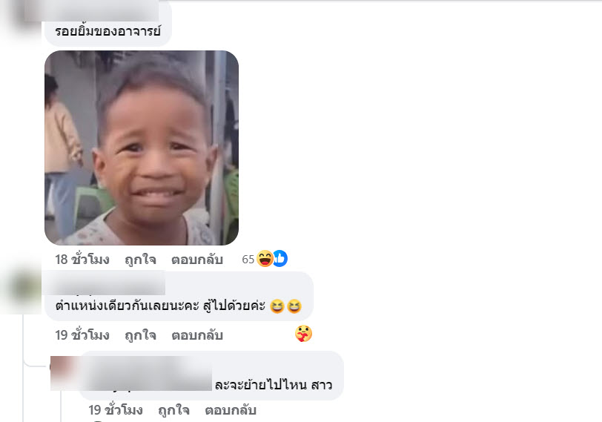Open blurred name before ละจะย้ายไปไหน สาว
The height and width of the screenshot is (422, 602).
point(146,373)
